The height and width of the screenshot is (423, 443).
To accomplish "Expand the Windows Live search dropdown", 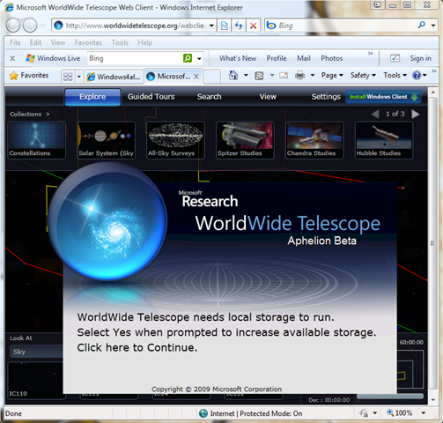I will pyautogui.click(x=199, y=58).
